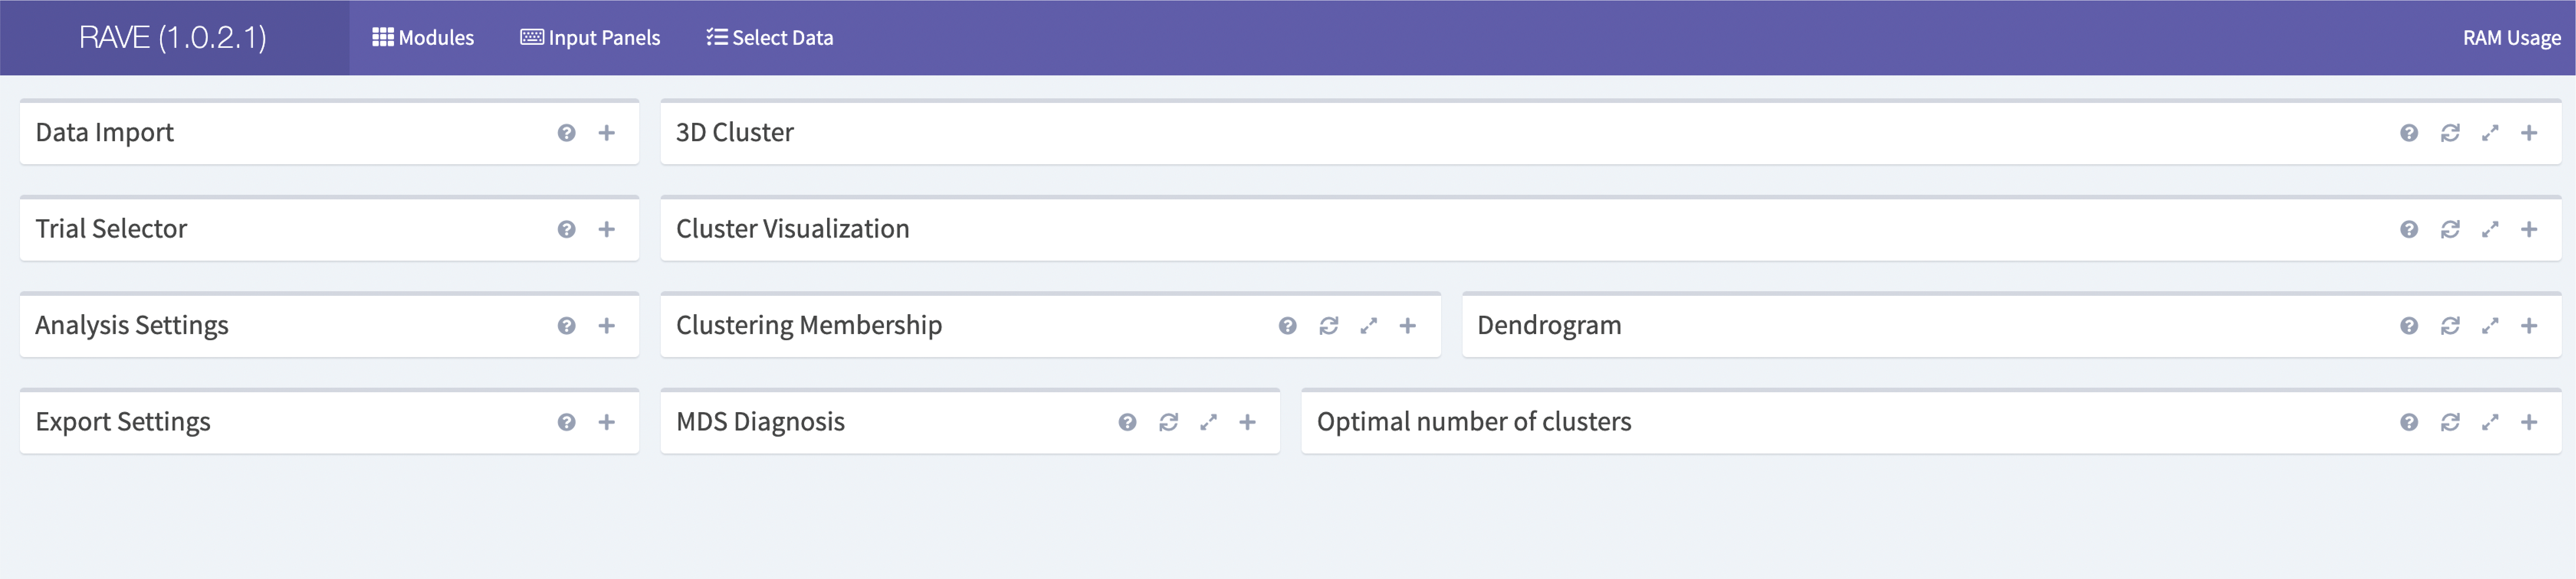The height and width of the screenshot is (579, 2576).
Task: Expand the 3D Cluster panel
Action: tap(2529, 133)
